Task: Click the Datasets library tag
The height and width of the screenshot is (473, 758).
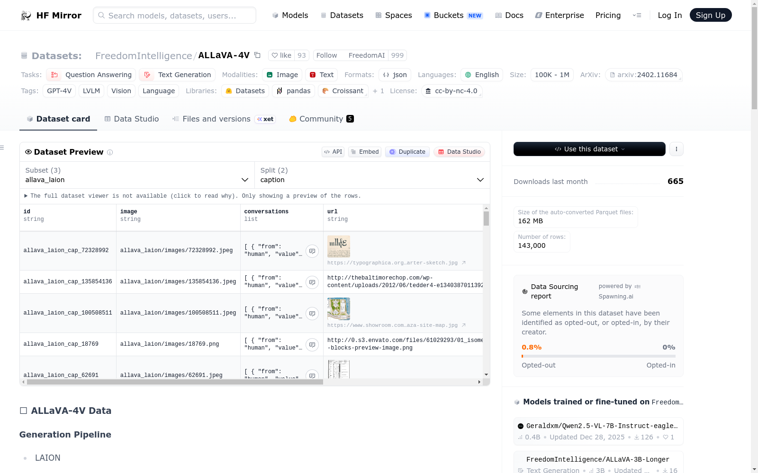Action: click(x=245, y=91)
